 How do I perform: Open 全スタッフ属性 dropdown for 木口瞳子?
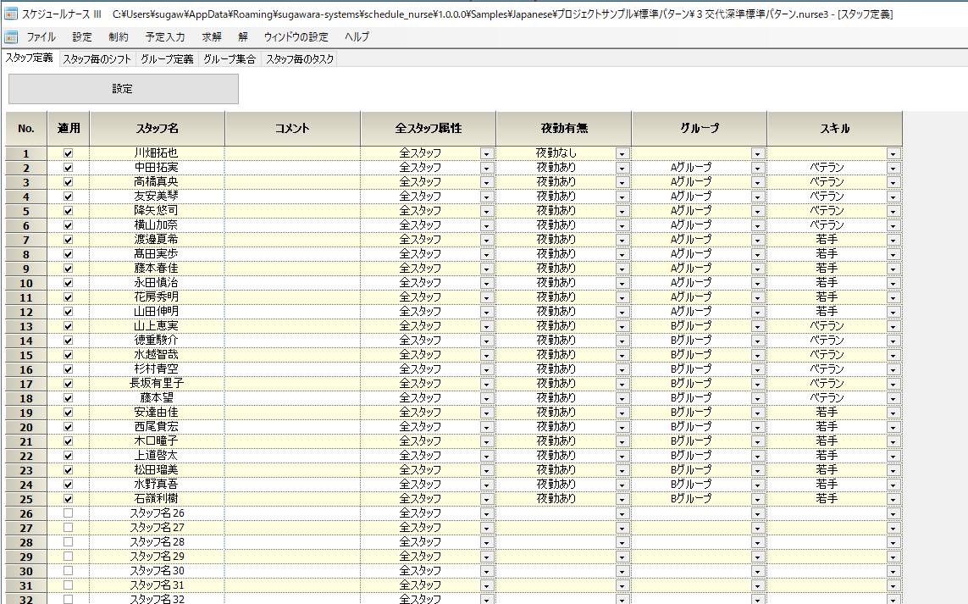coord(486,441)
